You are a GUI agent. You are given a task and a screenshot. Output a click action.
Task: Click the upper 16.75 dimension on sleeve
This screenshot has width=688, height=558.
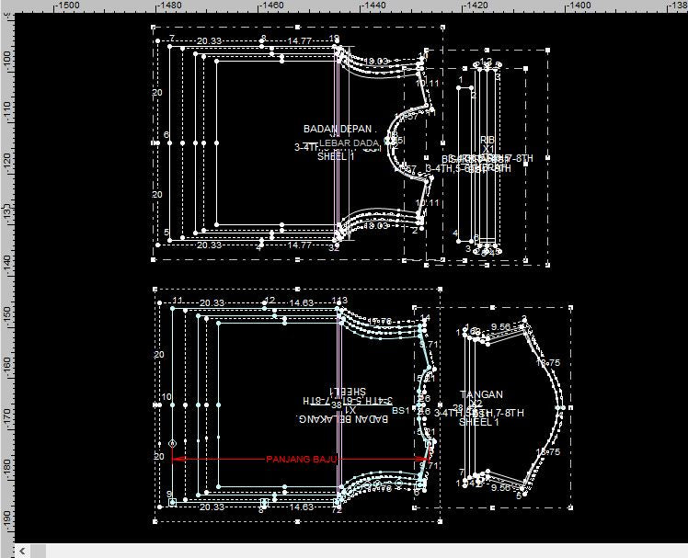click(x=548, y=364)
